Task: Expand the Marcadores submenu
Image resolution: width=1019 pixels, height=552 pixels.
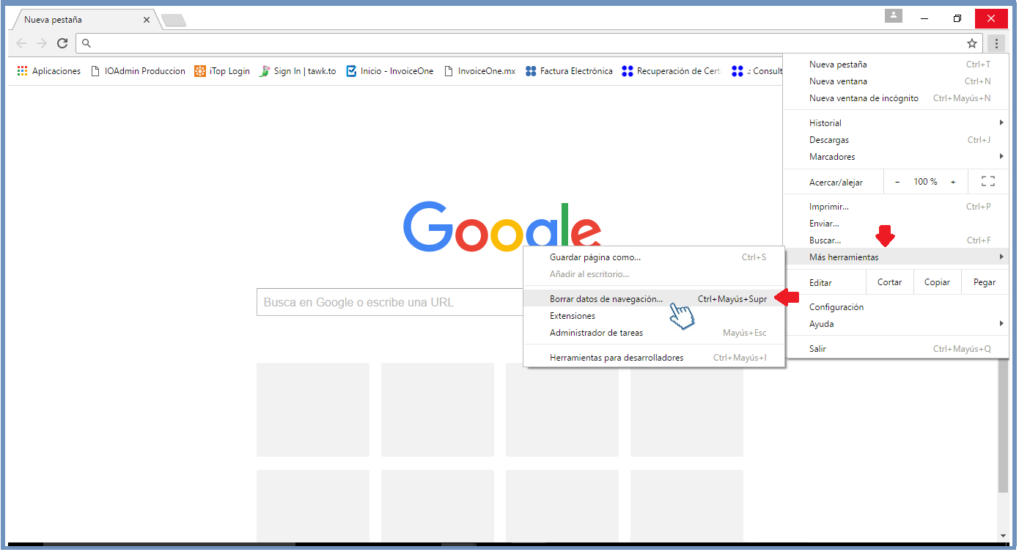Action: click(896, 157)
